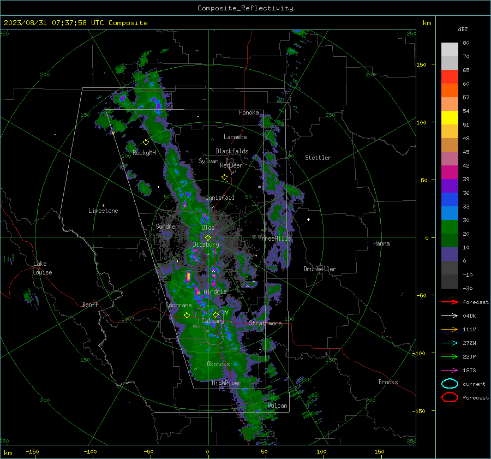Click the -150 value on bottom km axis
491x459 pixels.
click(x=32, y=451)
